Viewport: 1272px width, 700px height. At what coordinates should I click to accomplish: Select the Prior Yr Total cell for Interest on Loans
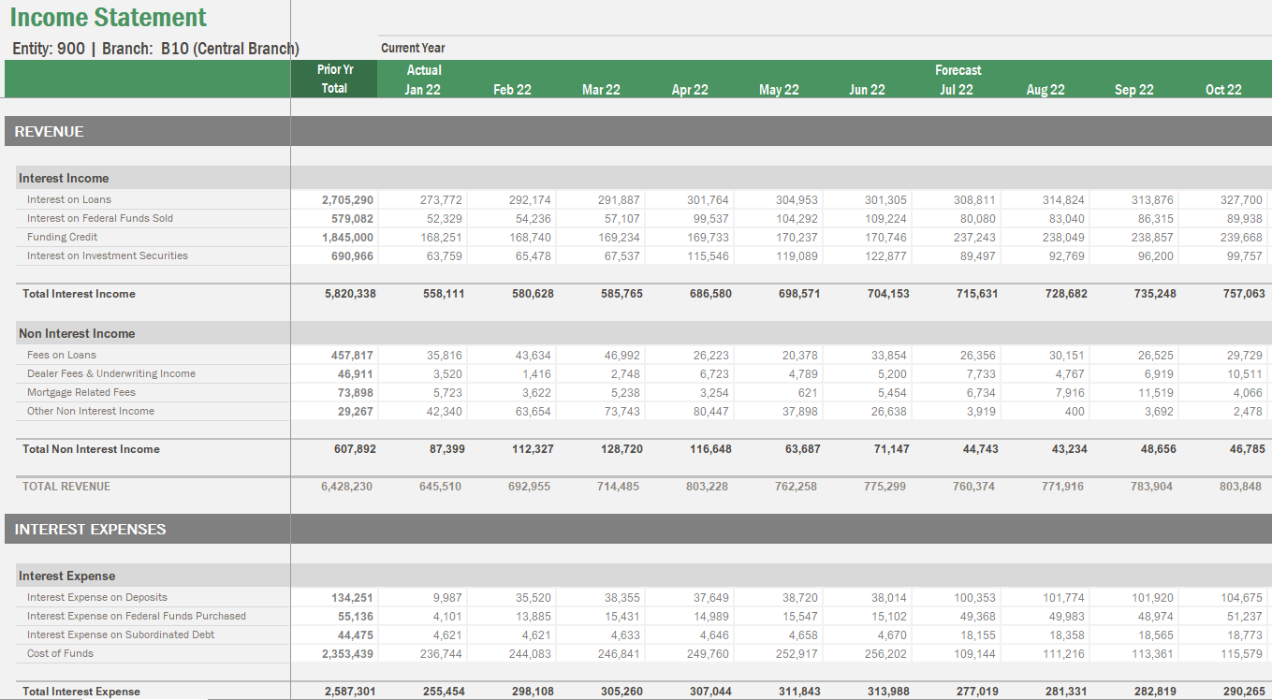click(x=346, y=199)
